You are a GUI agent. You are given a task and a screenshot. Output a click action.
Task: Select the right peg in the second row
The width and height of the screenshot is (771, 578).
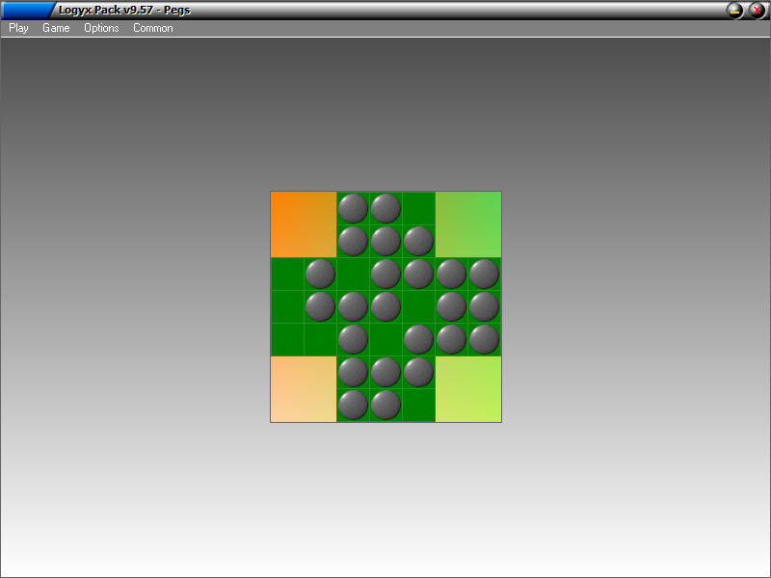point(419,242)
